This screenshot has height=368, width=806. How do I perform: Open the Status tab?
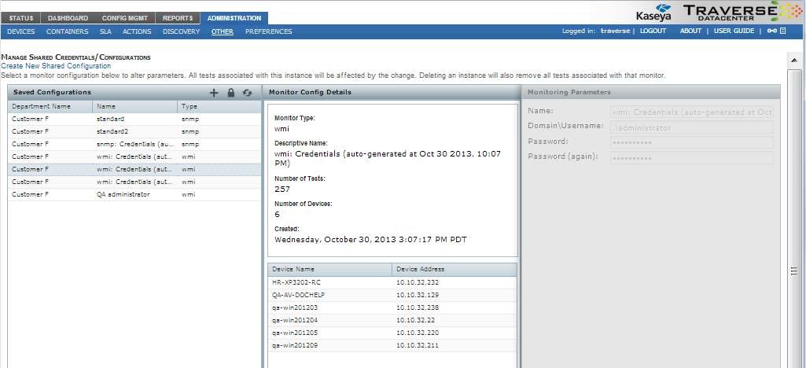[x=22, y=18]
